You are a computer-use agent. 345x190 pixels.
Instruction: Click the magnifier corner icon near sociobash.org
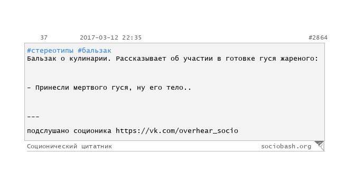click(320, 145)
